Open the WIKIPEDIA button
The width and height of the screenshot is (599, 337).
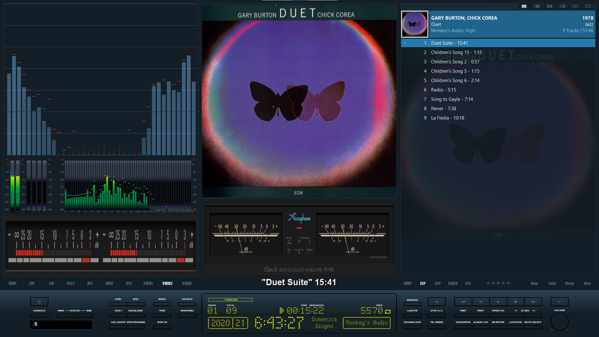click(187, 316)
